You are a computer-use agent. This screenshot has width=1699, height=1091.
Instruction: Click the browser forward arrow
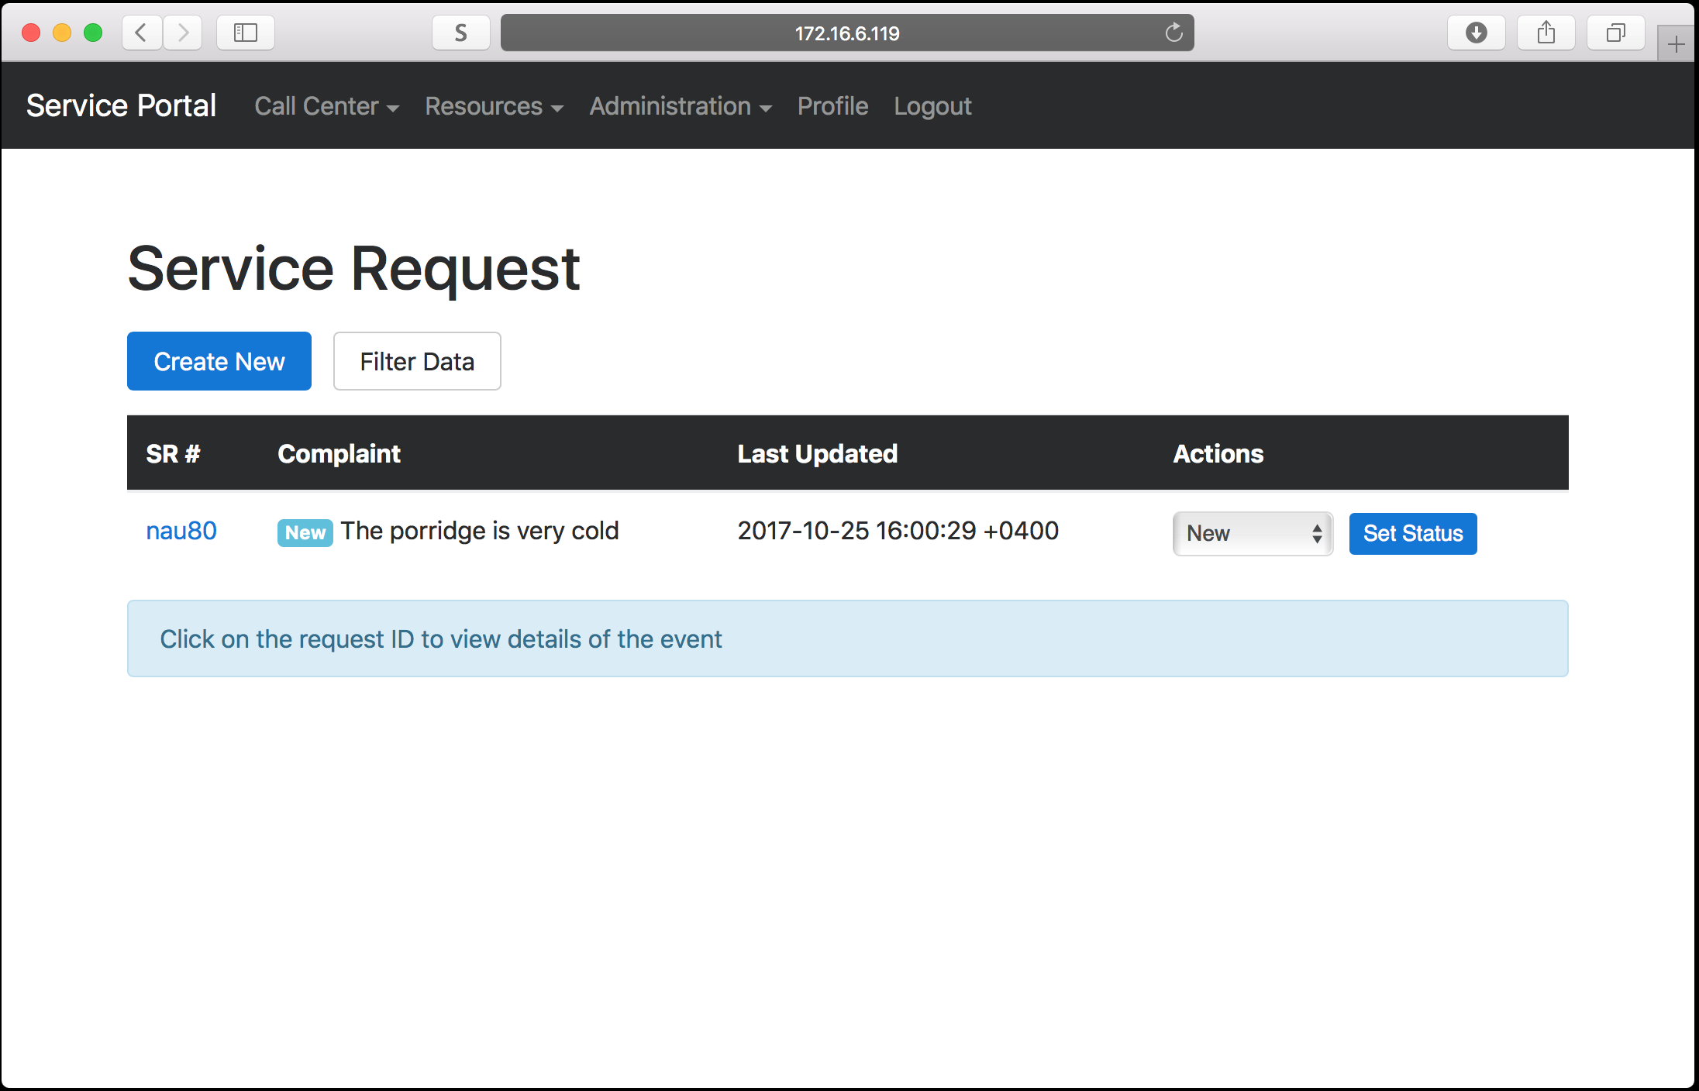coord(183,33)
